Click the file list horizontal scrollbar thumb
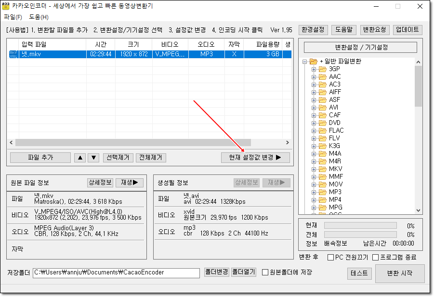The height and width of the screenshot is (297, 434). 133,143
